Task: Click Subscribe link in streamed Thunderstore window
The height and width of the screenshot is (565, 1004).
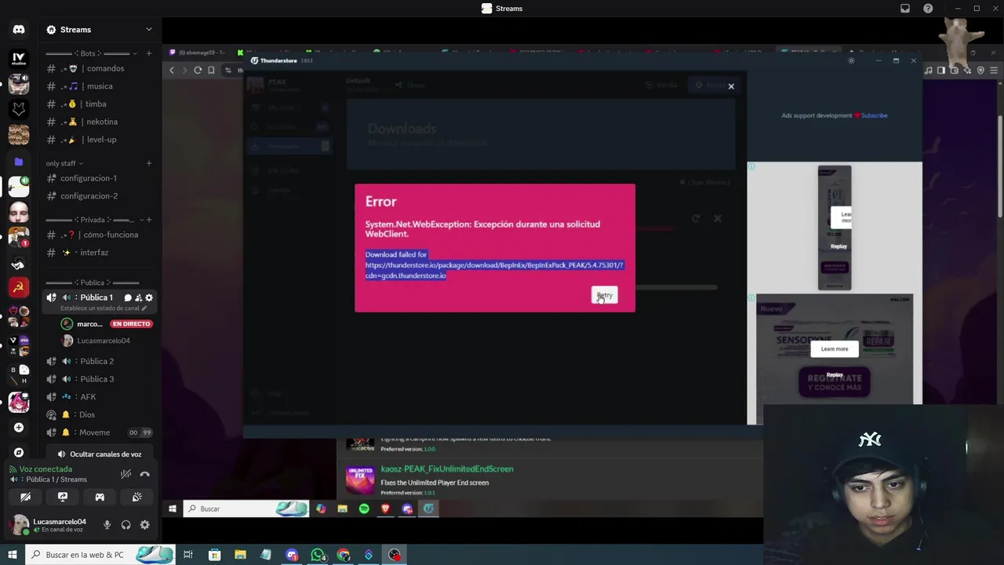Action: [x=874, y=115]
